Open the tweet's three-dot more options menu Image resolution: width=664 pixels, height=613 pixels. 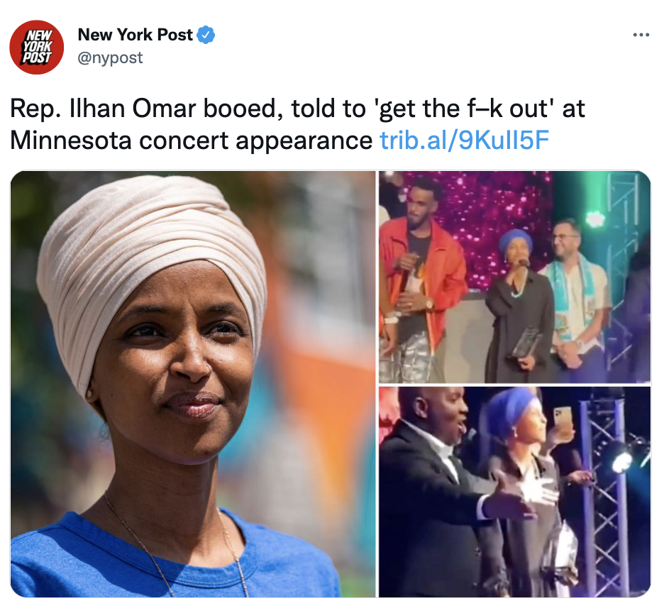pos(641,35)
